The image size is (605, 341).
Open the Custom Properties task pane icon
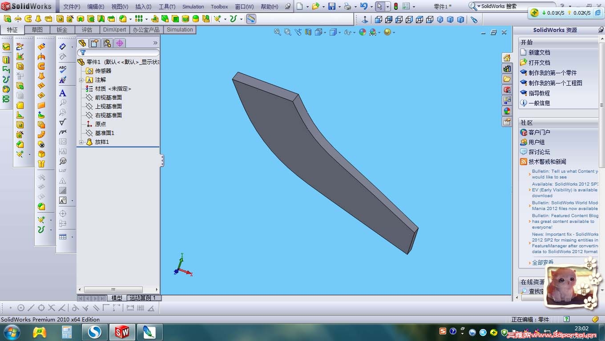coord(507,122)
